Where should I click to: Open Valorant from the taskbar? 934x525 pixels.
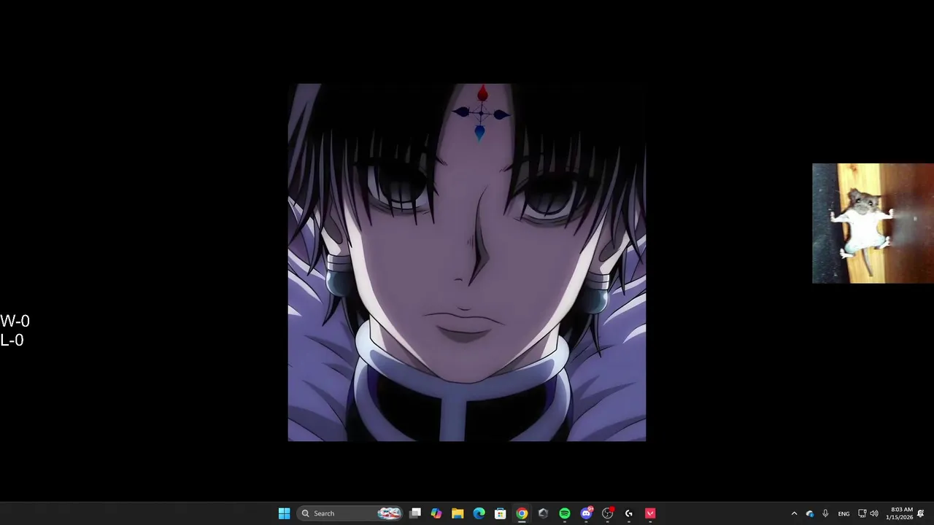tap(650, 513)
